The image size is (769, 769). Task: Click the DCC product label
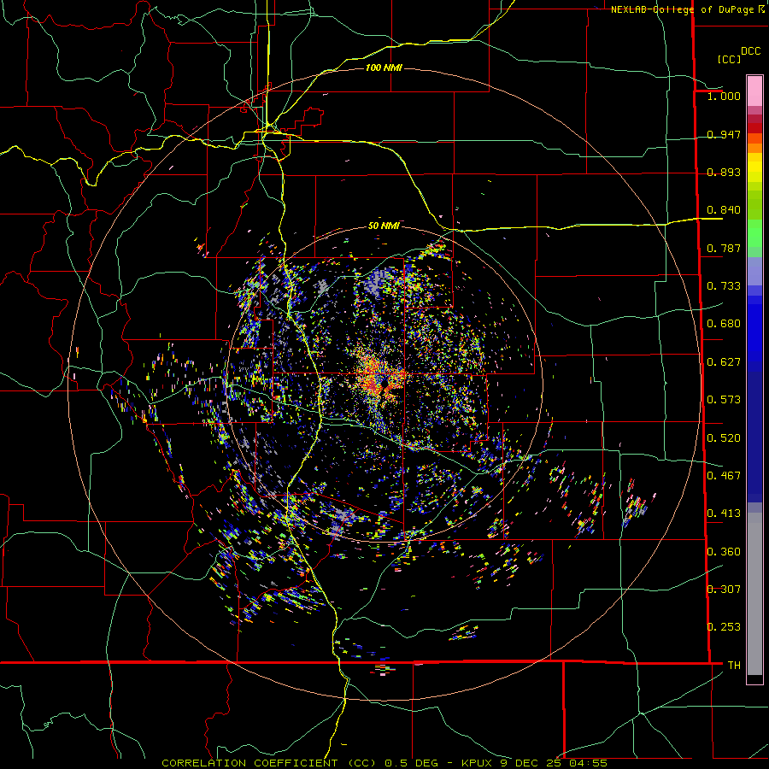[750, 51]
